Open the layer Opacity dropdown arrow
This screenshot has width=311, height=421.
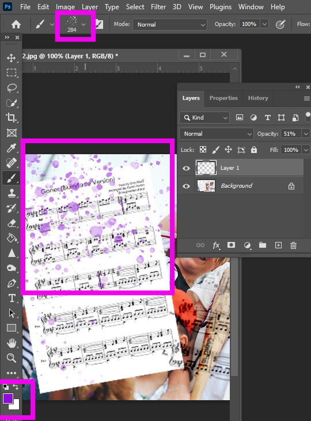(306, 133)
